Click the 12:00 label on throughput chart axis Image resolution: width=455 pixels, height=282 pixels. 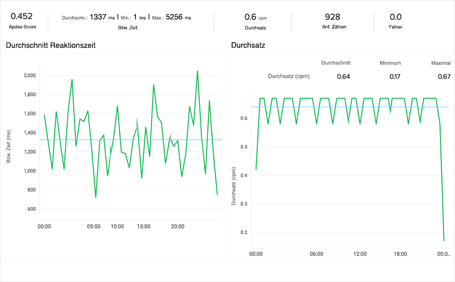pos(360,254)
